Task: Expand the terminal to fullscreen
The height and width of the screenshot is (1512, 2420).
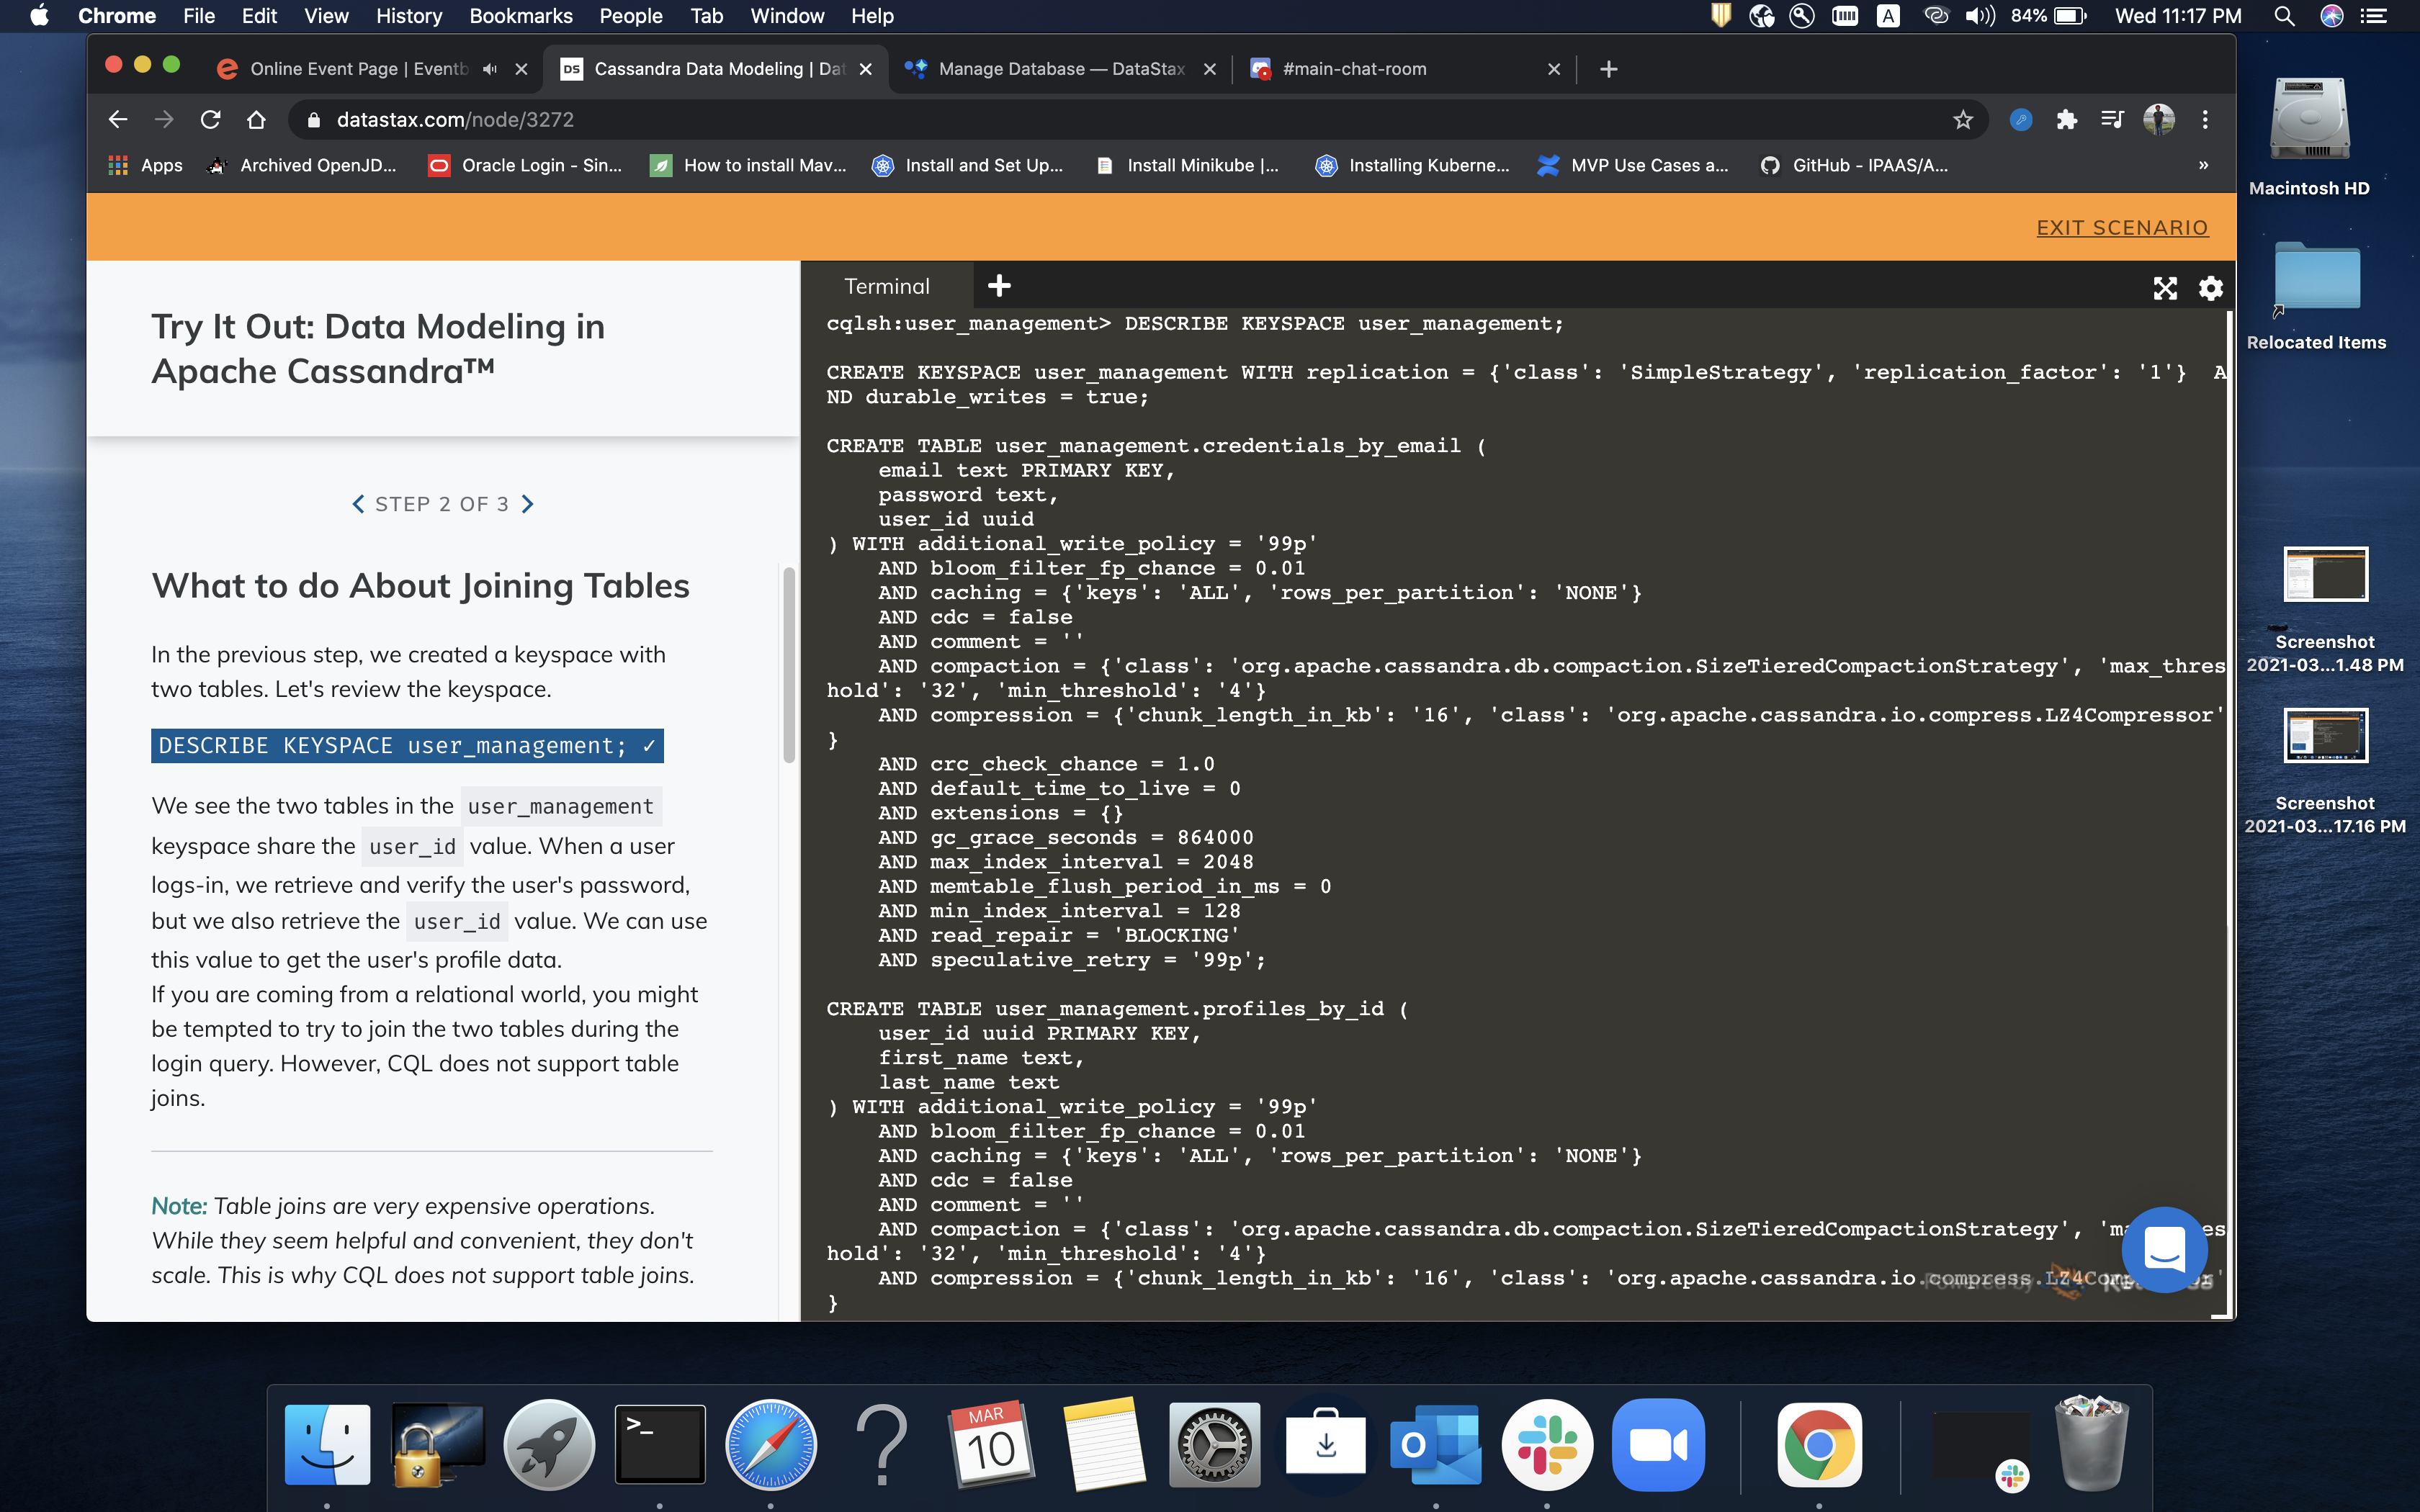Action: pyautogui.click(x=2165, y=288)
